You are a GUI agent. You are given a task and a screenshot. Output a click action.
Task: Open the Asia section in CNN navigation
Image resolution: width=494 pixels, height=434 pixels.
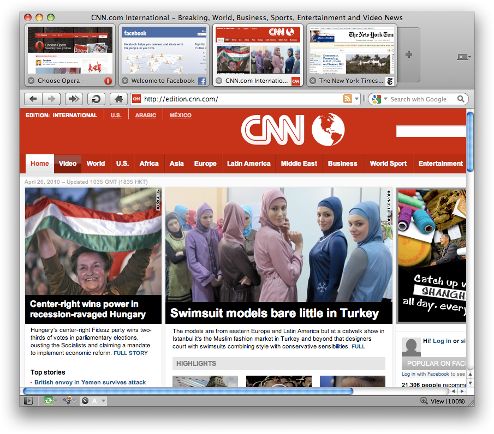coord(177,164)
